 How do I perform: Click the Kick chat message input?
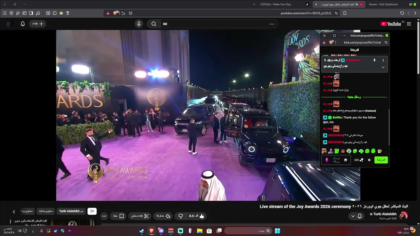pos(336,160)
